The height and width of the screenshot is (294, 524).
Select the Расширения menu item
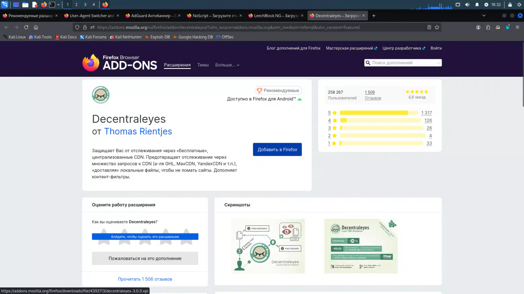pos(177,65)
